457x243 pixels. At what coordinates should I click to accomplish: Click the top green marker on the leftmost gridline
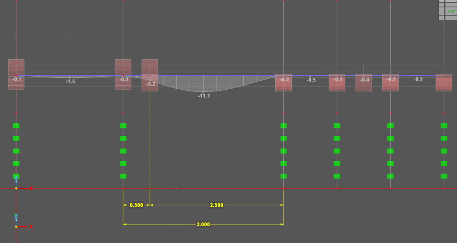click(16, 126)
